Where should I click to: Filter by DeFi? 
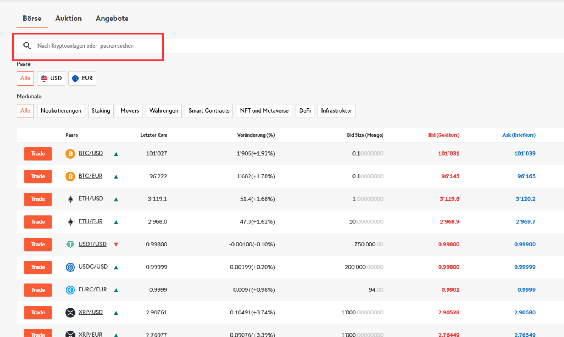point(305,111)
